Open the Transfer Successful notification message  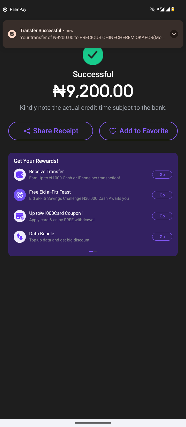(92, 38)
